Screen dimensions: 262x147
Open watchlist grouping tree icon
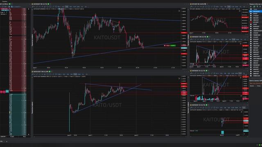[x=254, y=7]
